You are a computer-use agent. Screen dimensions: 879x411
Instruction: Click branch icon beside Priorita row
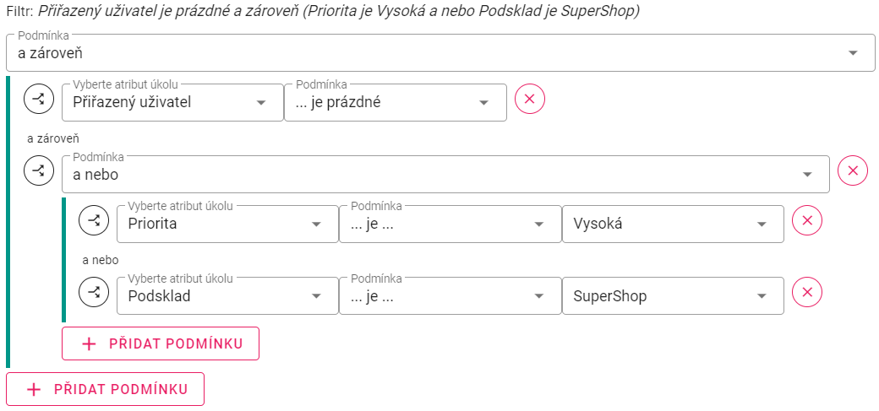tap(94, 221)
